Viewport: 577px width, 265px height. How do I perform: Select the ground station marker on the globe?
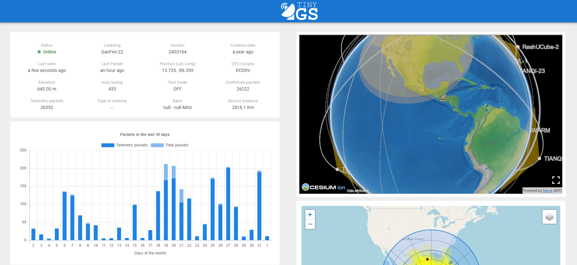pyautogui.click(x=443, y=97)
